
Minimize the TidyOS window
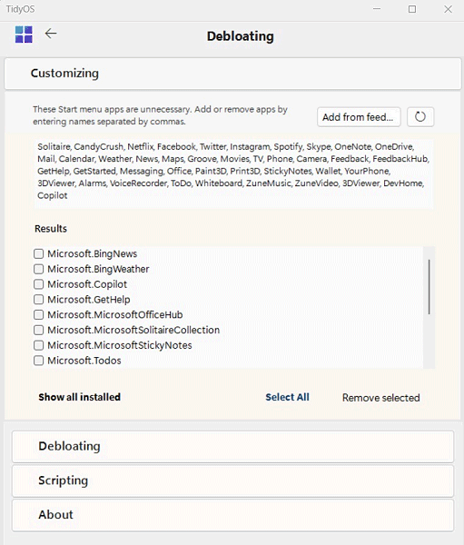tap(377, 9)
